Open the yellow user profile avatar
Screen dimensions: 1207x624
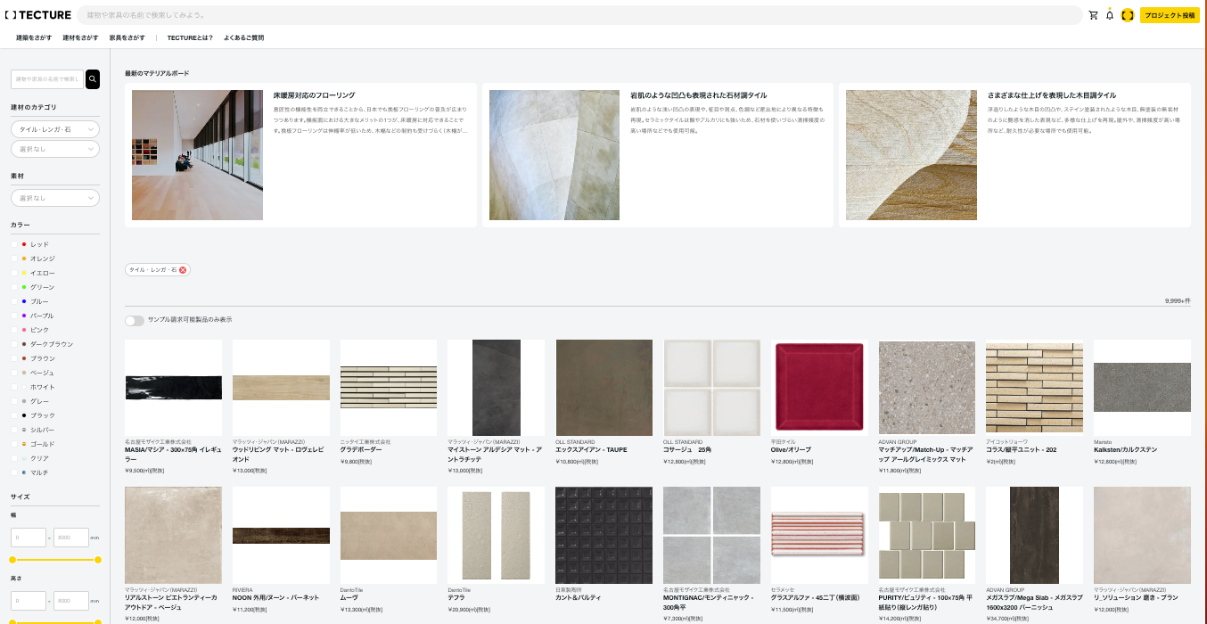[1128, 15]
